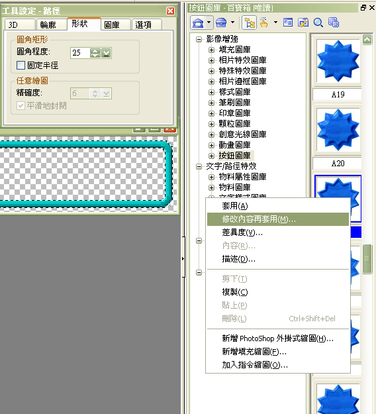Switch to the 形狀 tab
The height and width of the screenshot is (414, 376).
point(83,24)
